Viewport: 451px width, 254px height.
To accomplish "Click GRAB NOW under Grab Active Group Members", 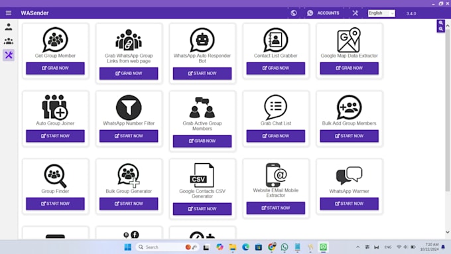I will click(x=202, y=141).
